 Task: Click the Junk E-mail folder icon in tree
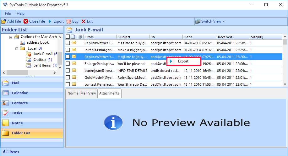click(29, 54)
